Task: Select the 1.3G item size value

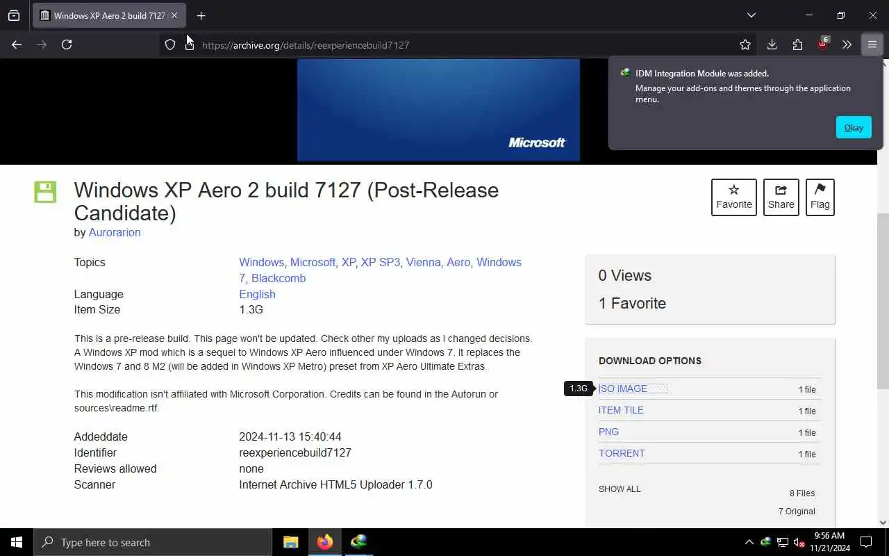Action: (x=251, y=310)
